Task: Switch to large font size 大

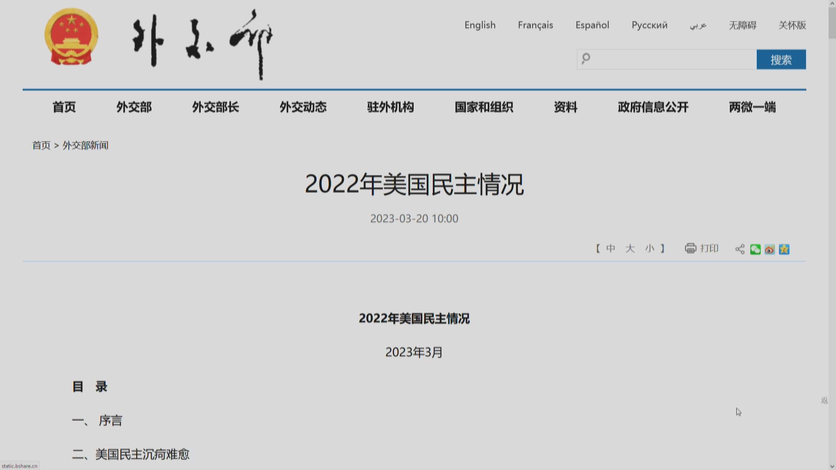Action: point(630,248)
